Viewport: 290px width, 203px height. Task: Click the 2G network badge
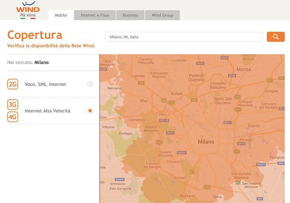(x=13, y=84)
